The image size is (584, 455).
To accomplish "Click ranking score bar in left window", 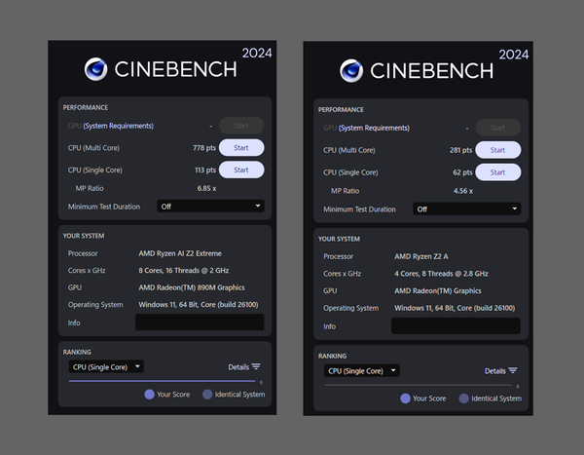I will pos(162,381).
